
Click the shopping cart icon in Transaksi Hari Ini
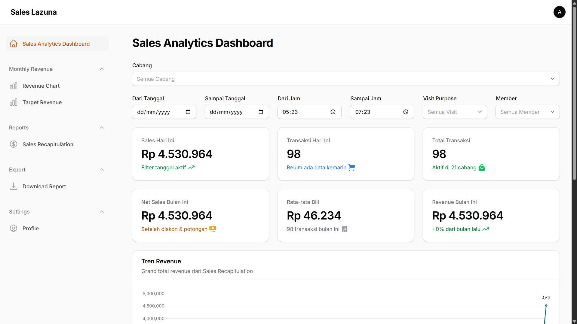pos(352,168)
